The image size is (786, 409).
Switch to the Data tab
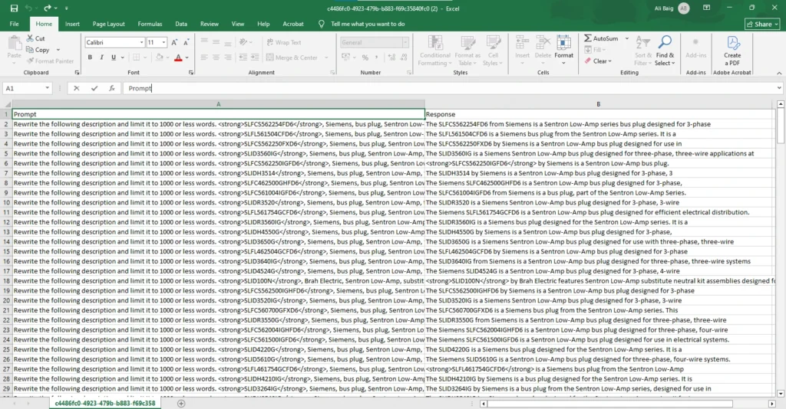tap(181, 24)
